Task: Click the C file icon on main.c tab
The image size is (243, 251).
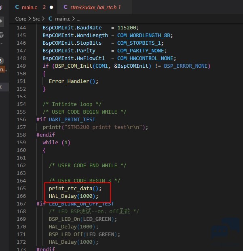Action: [x=17, y=7]
